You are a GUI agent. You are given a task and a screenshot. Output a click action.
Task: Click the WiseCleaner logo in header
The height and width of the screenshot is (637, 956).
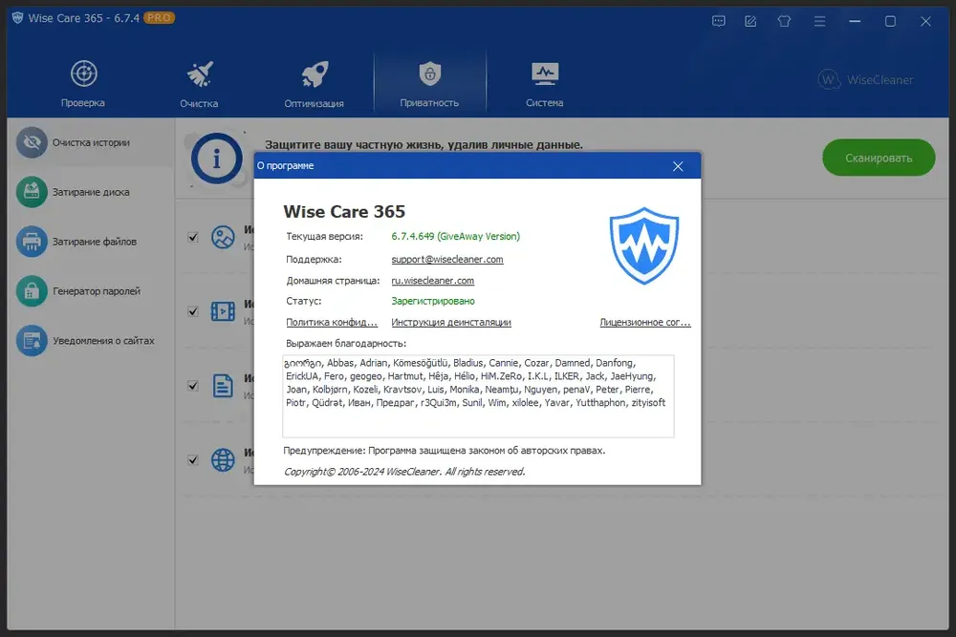click(865, 80)
